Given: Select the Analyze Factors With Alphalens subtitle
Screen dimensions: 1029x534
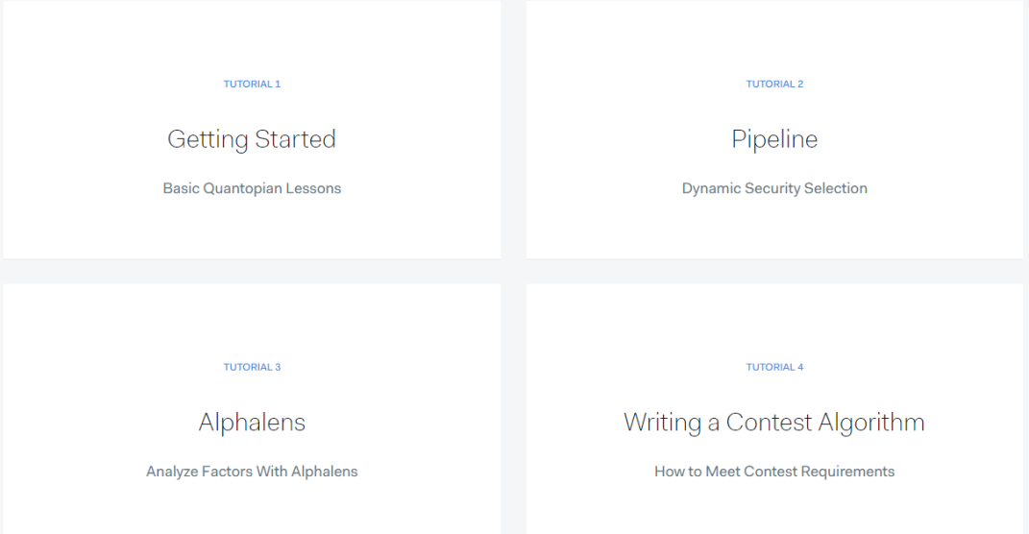Looking at the screenshot, I should point(252,472).
